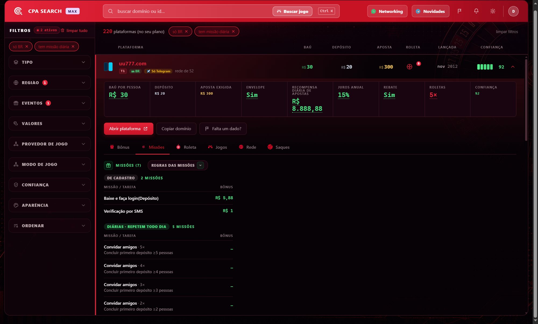Expand the Modo de Jogo filter
This screenshot has width=538, height=324.
[x=49, y=164]
